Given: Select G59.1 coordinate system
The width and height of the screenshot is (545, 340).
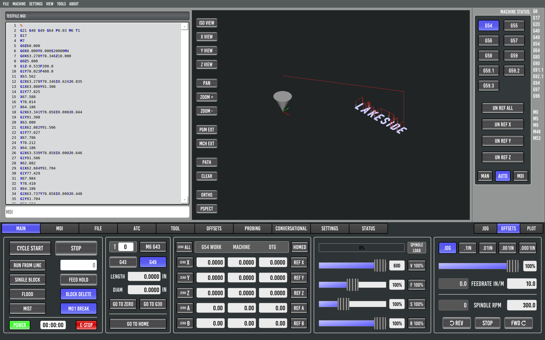Looking at the screenshot, I should [x=489, y=71].
